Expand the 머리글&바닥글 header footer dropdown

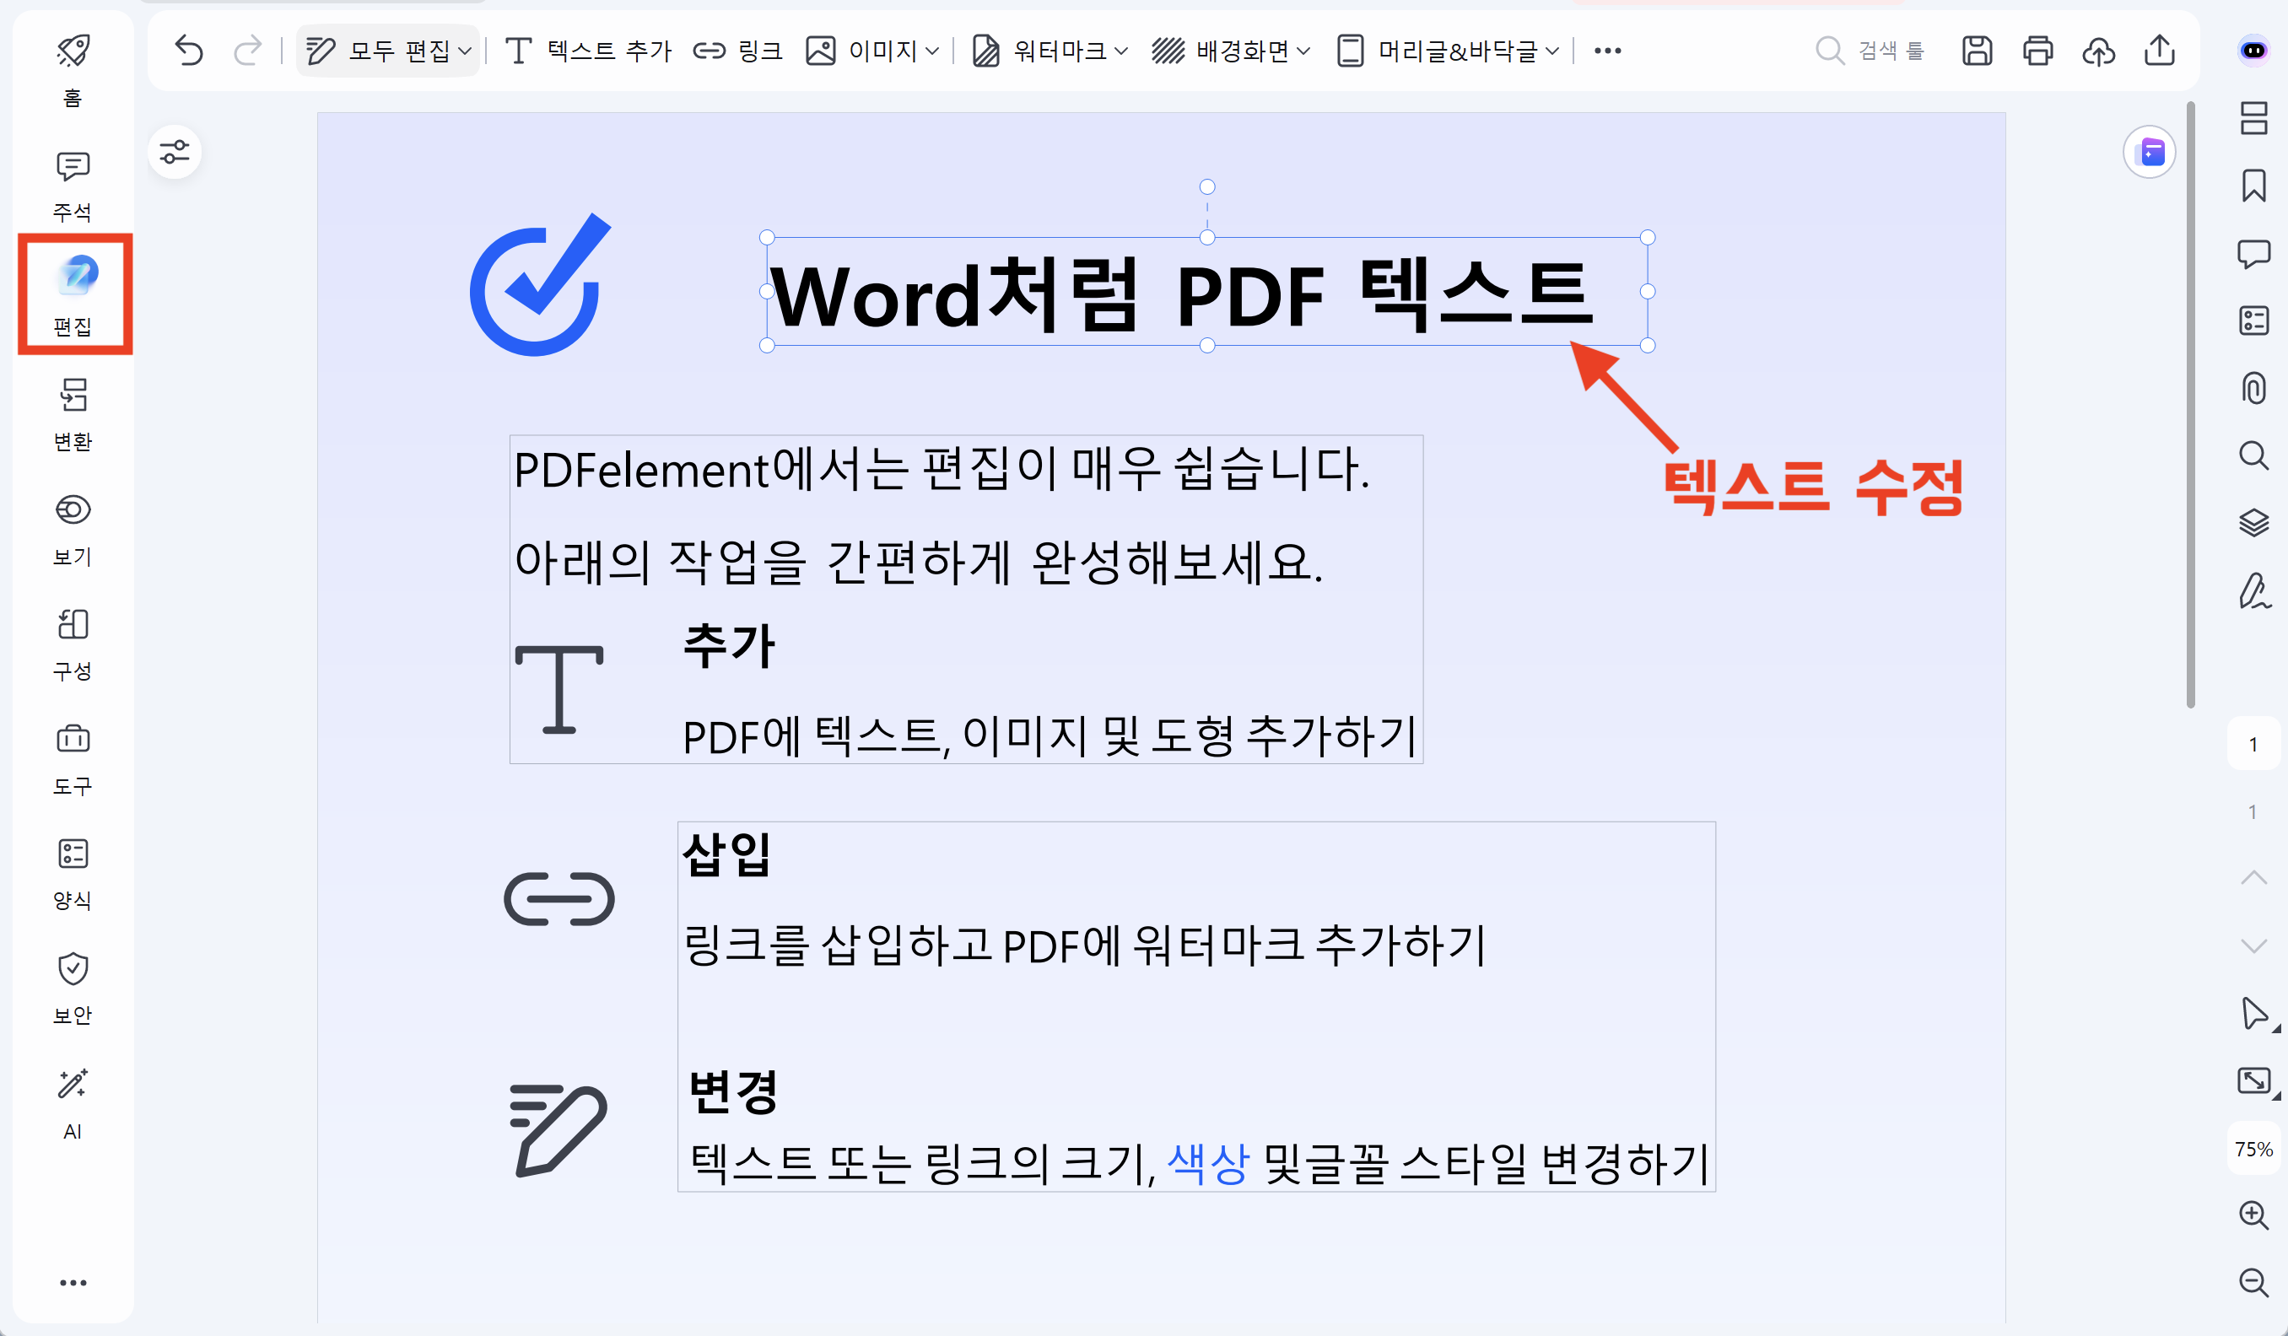pos(1554,51)
